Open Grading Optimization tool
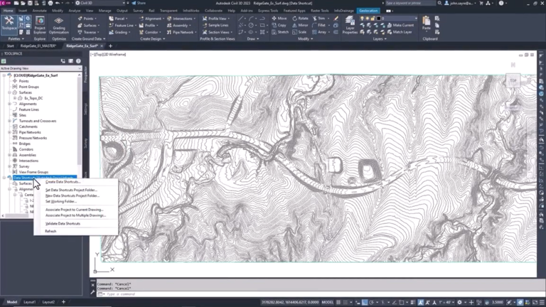Image resolution: width=546 pixels, height=307 pixels. tap(59, 25)
